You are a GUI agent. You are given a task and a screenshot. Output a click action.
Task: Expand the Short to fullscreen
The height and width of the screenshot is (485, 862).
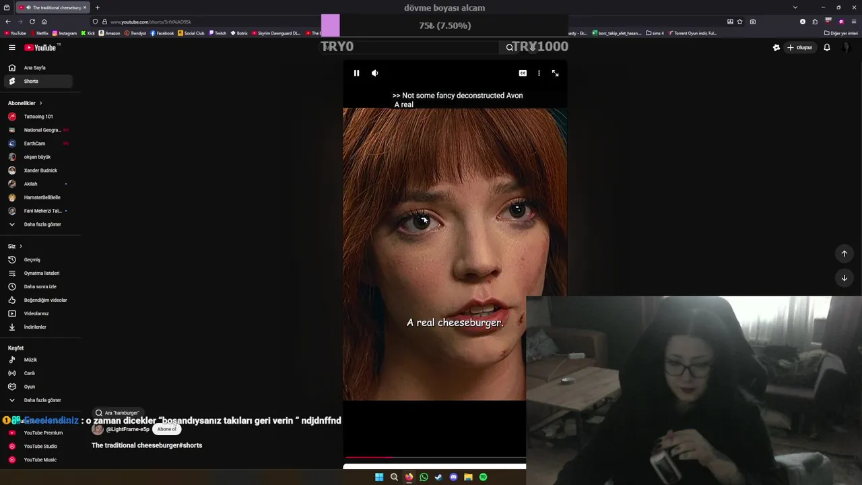tap(555, 73)
